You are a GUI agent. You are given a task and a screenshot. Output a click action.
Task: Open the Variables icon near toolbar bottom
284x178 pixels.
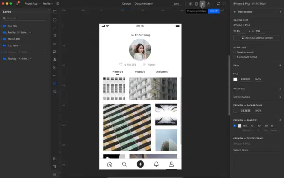tap(55, 158)
